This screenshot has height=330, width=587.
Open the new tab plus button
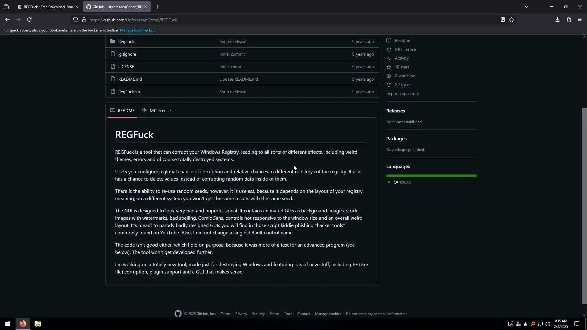coord(157,7)
